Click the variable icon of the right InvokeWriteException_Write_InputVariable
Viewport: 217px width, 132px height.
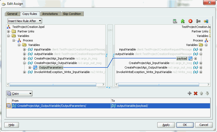point(196,72)
